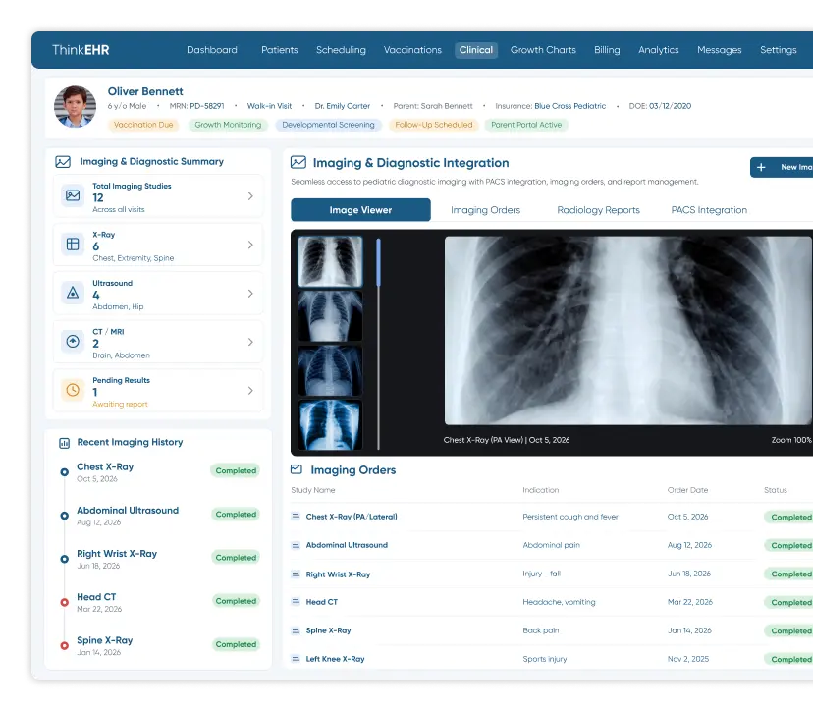Click the Chest X-Ray history timeline marker
This screenshot has width=813, height=711.
[x=64, y=472]
